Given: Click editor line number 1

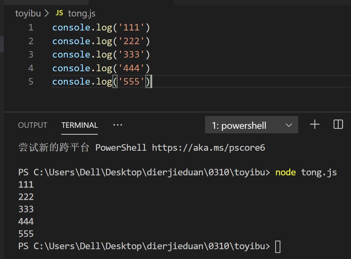Looking at the screenshot, I should point(31,27).
